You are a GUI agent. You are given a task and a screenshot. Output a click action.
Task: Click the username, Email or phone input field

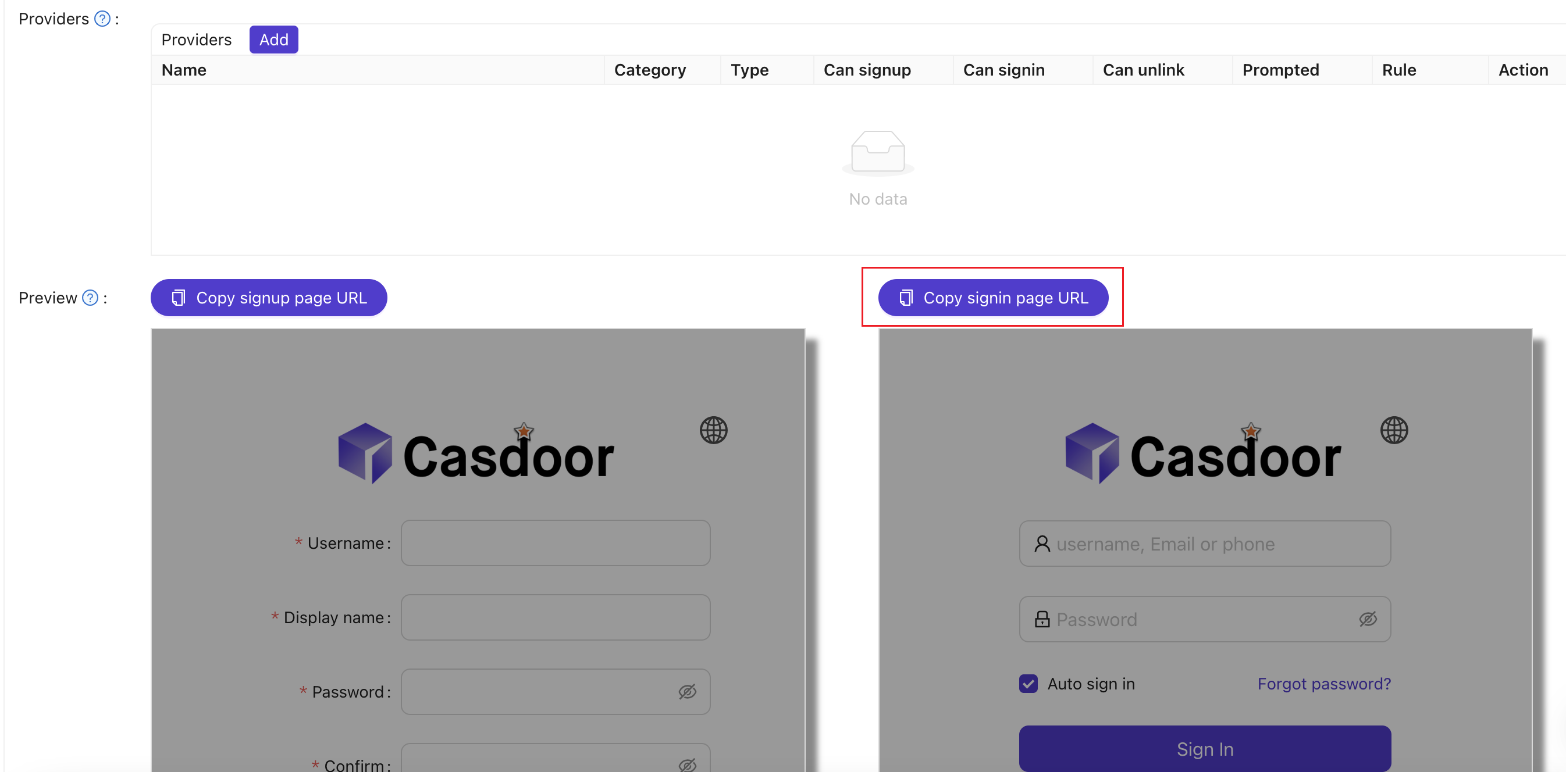1204,544
